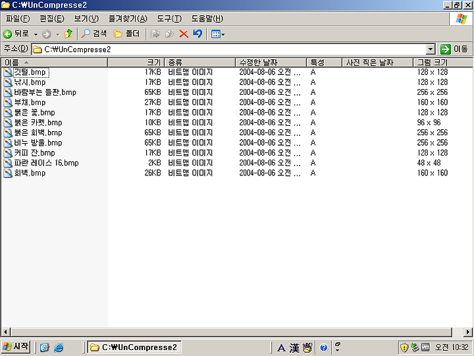
Task: Open the 검색 search pane
Action: pyautogui.click(x=94, y=34)
